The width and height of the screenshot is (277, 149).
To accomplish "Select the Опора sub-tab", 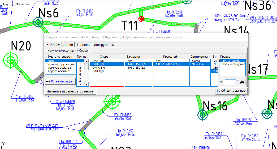I will 83,51.
